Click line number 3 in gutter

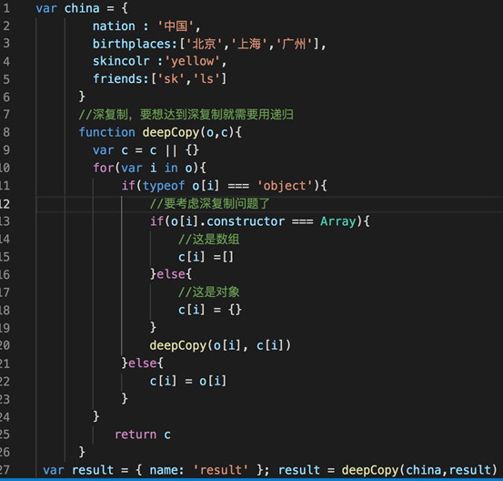click(x=6, y=44)
